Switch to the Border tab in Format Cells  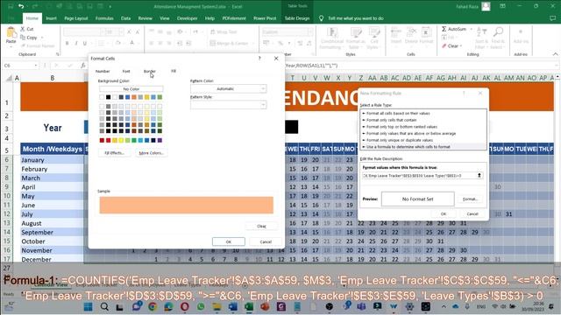click(150, 72)
